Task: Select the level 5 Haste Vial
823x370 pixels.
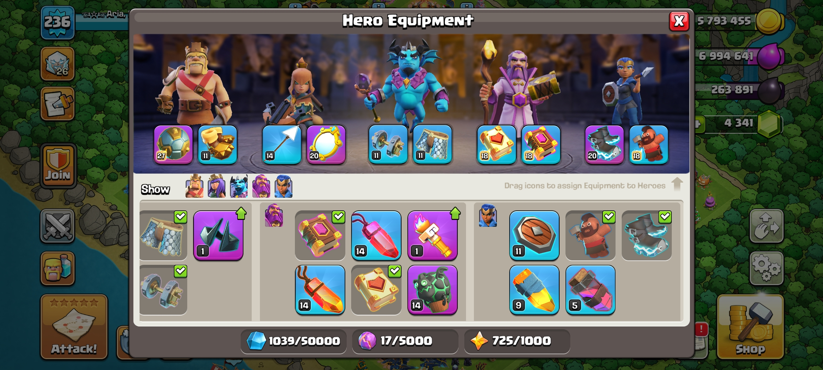Action: (x=590, y=290)
